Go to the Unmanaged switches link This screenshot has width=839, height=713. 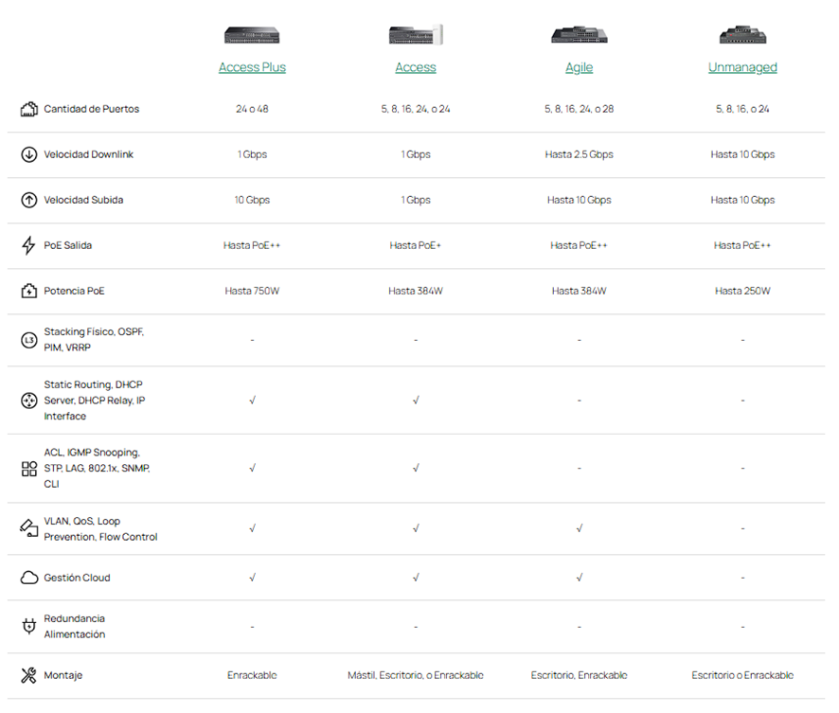742,67
